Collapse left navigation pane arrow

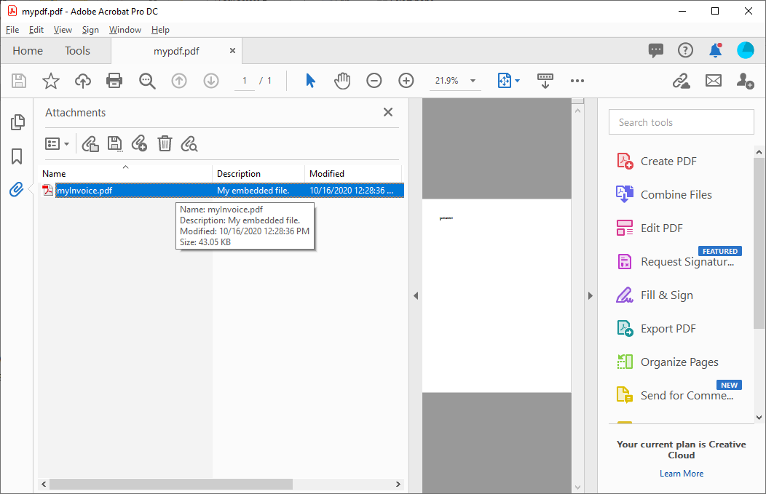coord(416,296)
